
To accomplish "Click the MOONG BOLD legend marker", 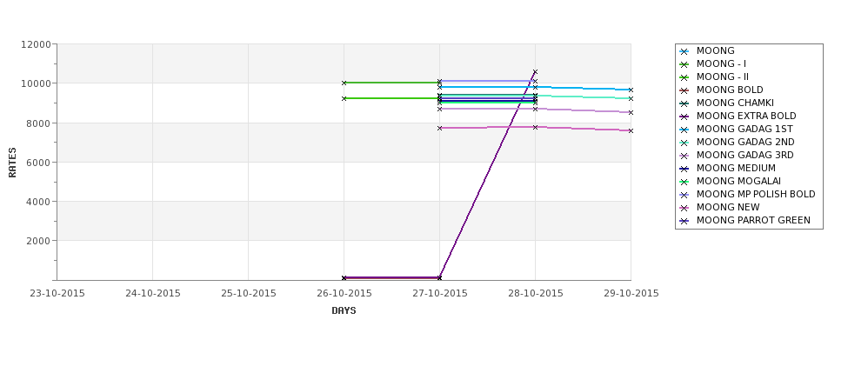I will pos(684,90).
